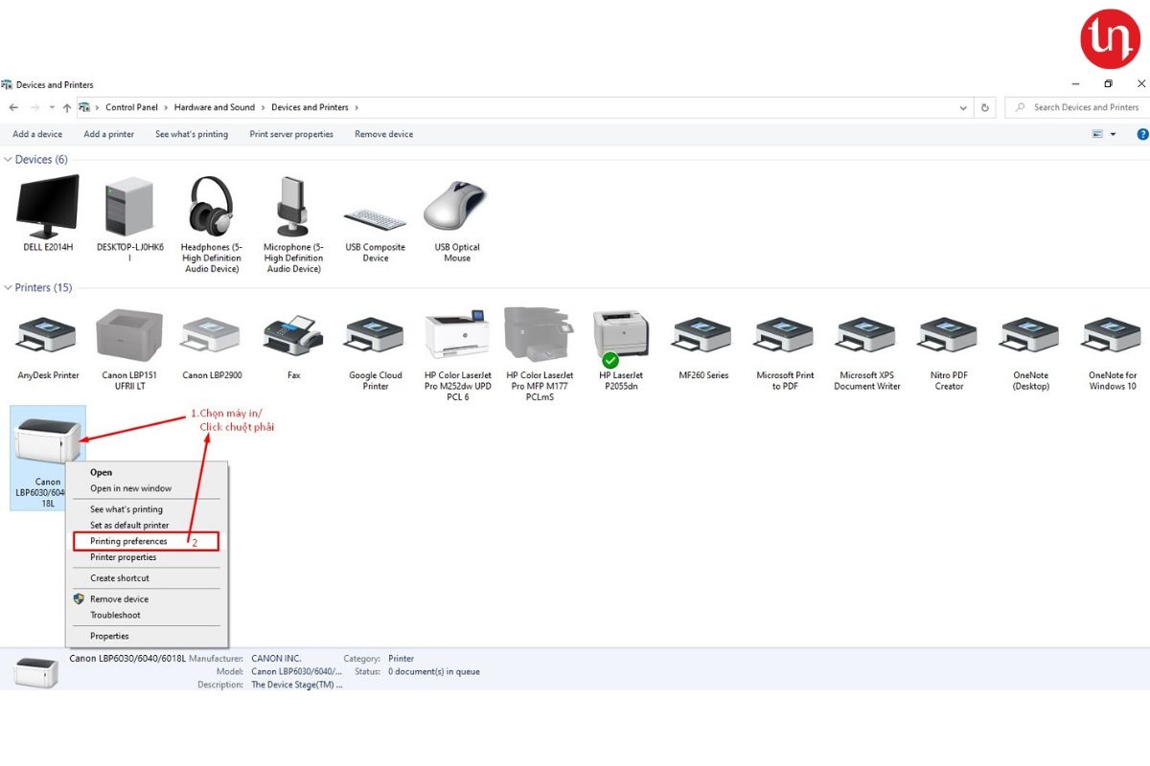This screenshot has height=766, width=1150.
Task: Select HP Color LaserJet Pro M252dw printer
Action: (x=458, y=354)
